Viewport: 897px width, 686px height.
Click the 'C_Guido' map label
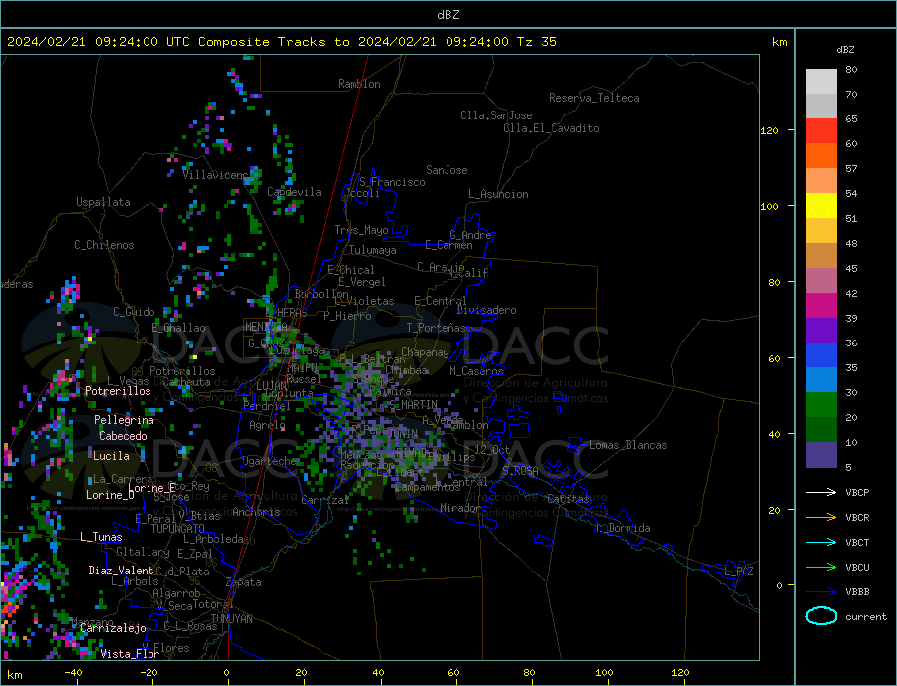(x=134, y=312)
